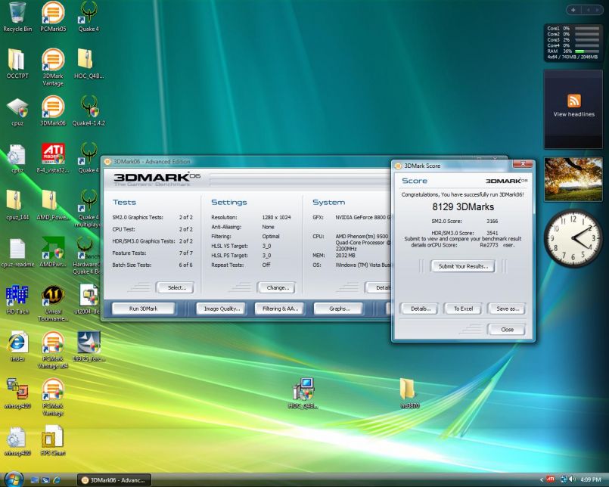Click Change... under Settings

click(x=276, y=287)
